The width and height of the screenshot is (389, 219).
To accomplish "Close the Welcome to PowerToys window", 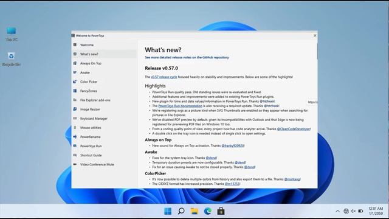I will 315,35.
